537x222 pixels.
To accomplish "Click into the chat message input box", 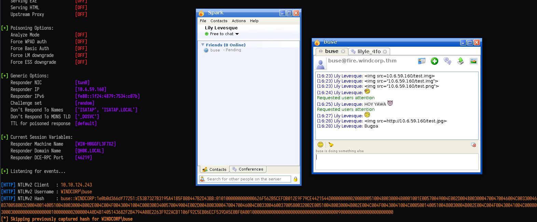I will 397,162.
